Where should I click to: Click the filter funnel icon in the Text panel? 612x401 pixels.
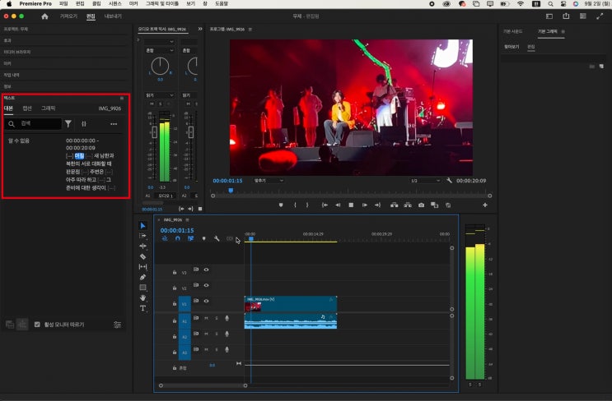pos(68,124)
